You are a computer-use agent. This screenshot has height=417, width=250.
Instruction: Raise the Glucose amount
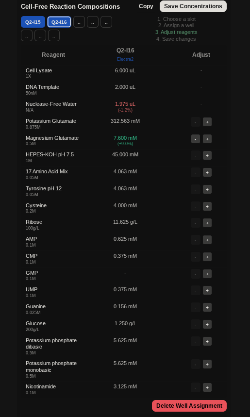click(207, 324)
